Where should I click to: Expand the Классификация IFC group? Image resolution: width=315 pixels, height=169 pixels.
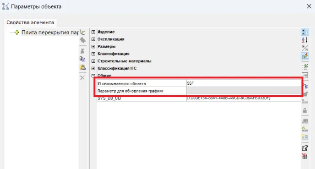coord(93,68)
